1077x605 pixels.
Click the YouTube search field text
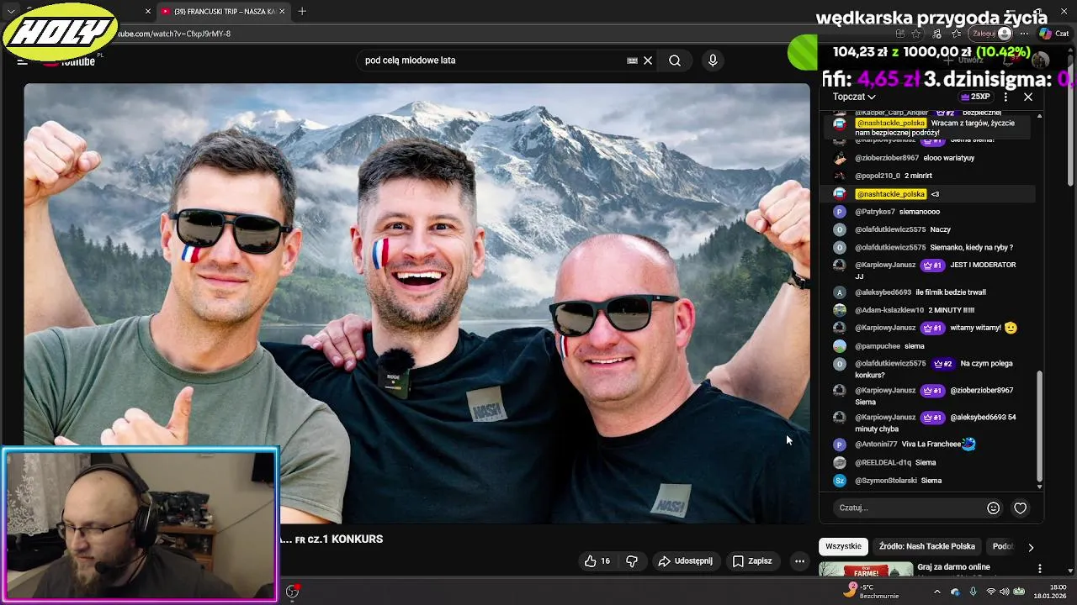click(x=410, y=60)
